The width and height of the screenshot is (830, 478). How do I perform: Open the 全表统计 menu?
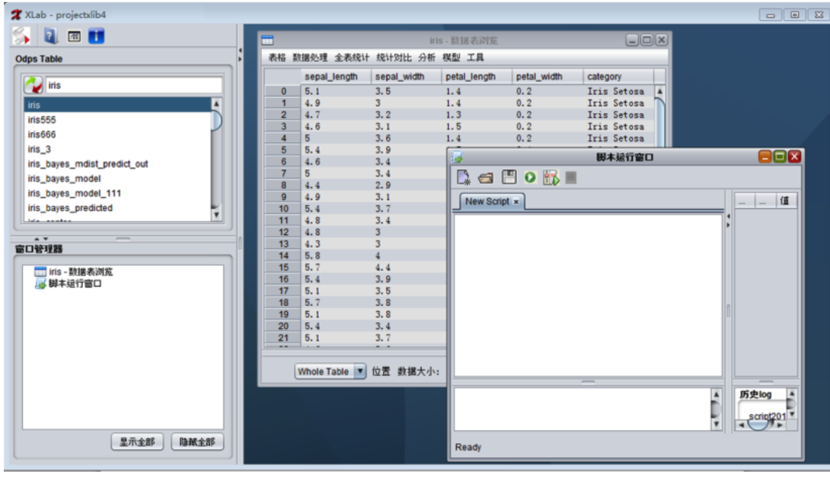[352, 58]
